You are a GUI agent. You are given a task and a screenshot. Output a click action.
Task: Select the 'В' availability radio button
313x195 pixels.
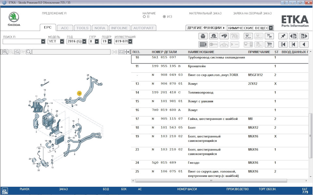pyautogui.click(x=144, y=17)
